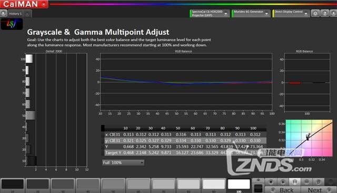
Task: Expand the Murideo 6G Generator source dropdown
Action: [x=251, y=13]
